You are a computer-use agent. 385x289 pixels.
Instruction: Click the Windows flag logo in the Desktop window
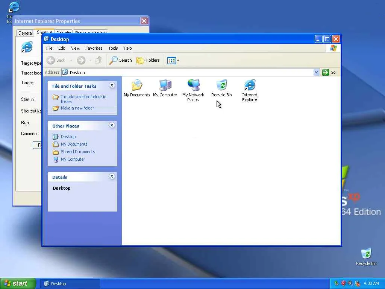[333, 48]
